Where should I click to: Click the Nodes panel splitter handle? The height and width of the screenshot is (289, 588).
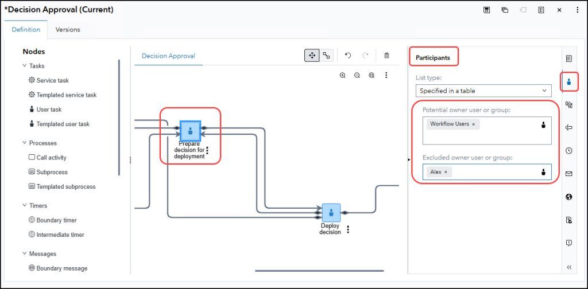click(130, 160)
